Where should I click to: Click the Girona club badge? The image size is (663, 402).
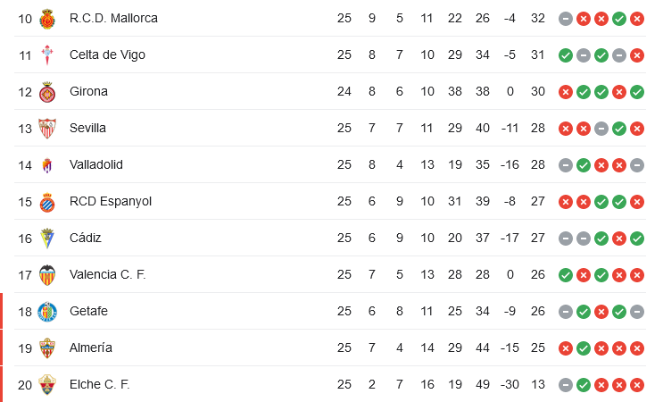click(47, 92)
